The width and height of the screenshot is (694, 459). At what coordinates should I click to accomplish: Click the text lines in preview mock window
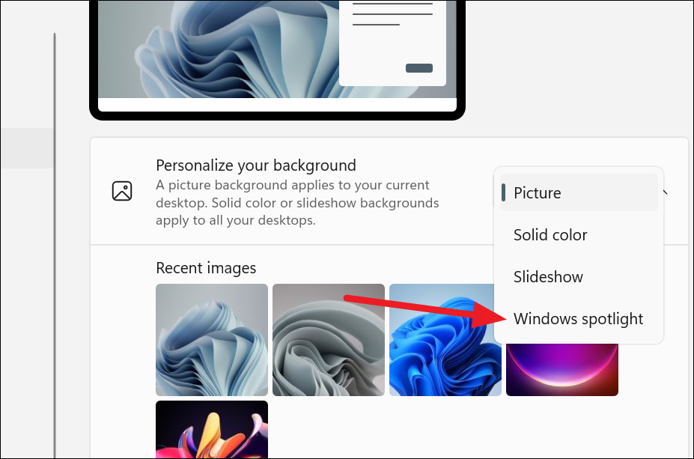point(392,14)
